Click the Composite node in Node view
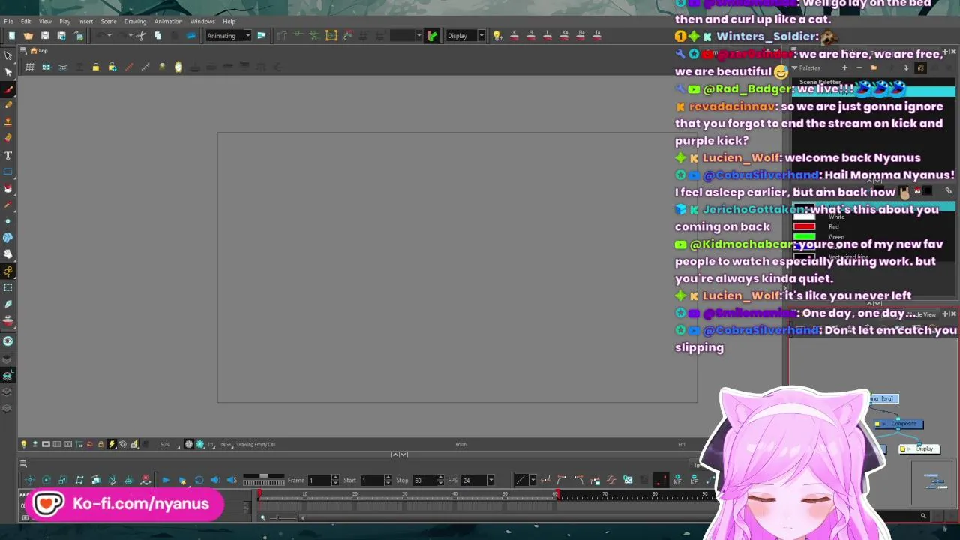Screen dimensions: 960x540 tap(898, 424)
